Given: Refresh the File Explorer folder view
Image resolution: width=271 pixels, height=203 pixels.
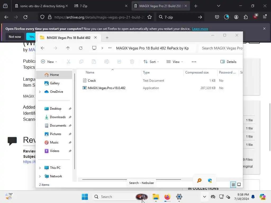Looking at the screenshot, I should tap(81, 48).
